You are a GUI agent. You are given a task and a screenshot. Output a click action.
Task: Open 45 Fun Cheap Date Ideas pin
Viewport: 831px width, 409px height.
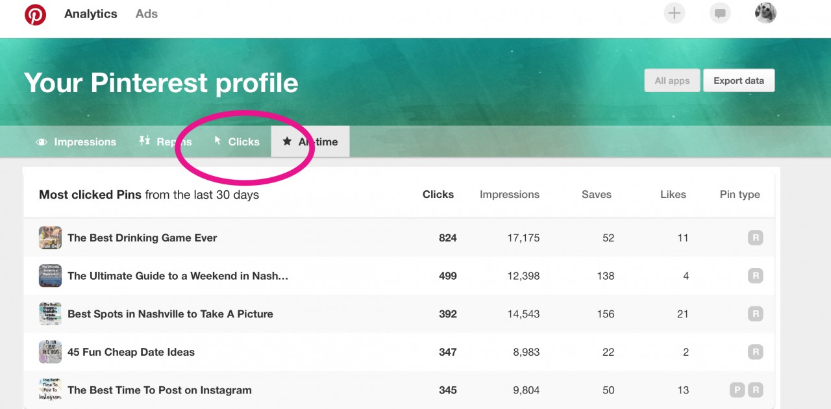point(131,352)
